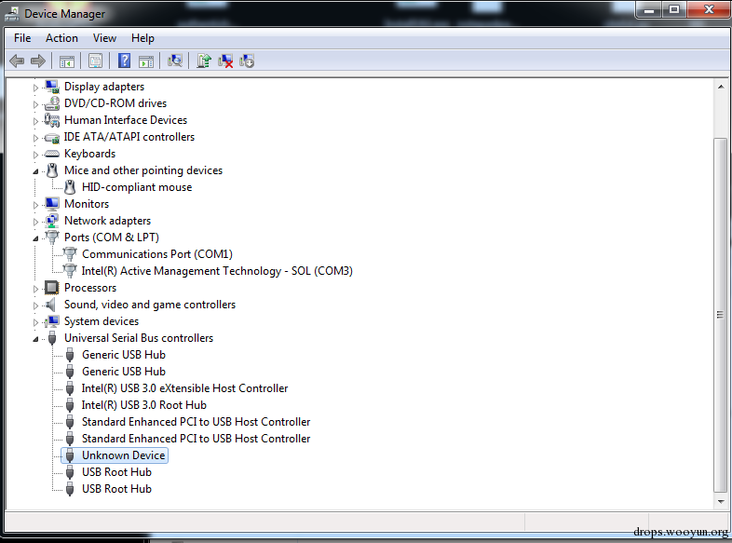Image resolution: width=732 pixels, height=543 pixels.
Task: Click the Back arrow toolbar icon
Action: [x=17, y=61]
